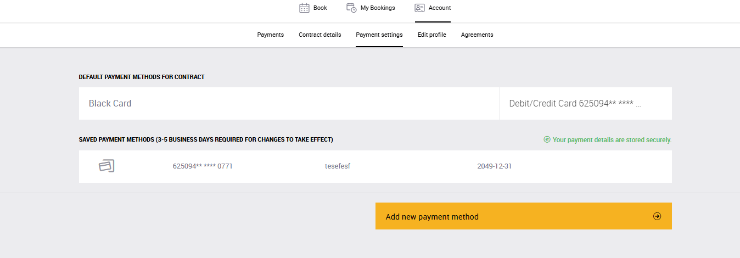
Task: Expand the Debit/Credit Card payment method selector
Action: pos(585,103)
